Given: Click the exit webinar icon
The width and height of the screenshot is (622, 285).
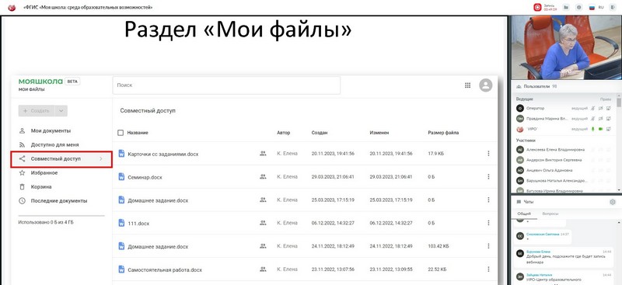Looking at the screenshot, I should tap(613, 7).
